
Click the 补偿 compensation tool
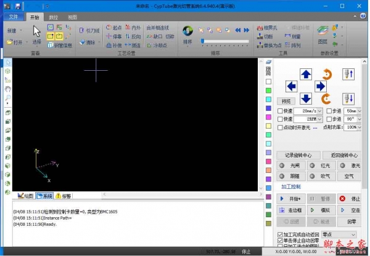tap(113, 45)
